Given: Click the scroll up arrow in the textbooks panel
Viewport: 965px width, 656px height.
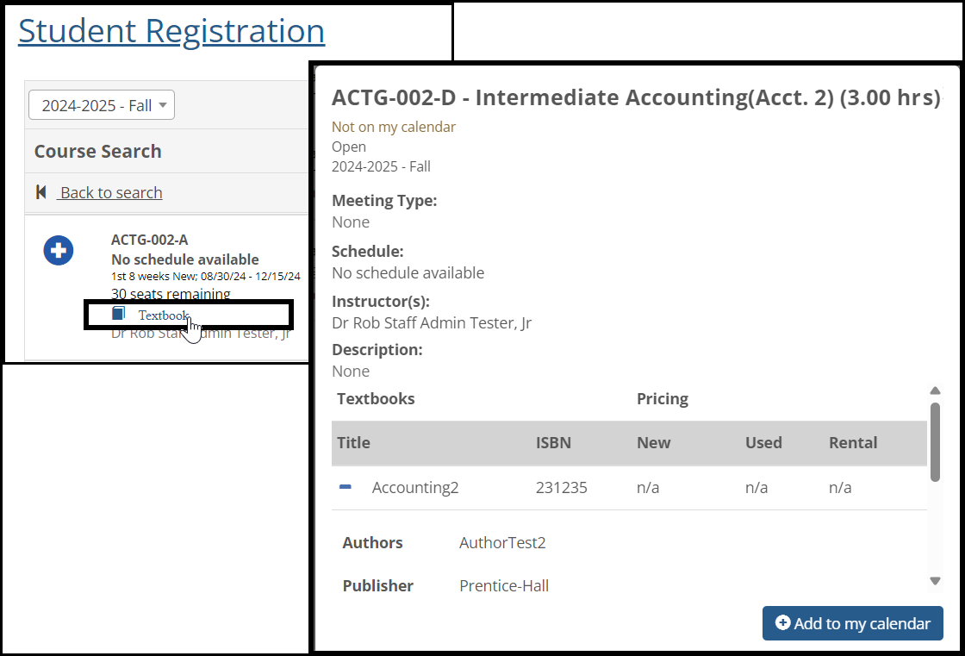Looking at the screenshot, I should [935, 390].
